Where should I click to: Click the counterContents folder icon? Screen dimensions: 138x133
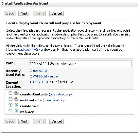17,93
